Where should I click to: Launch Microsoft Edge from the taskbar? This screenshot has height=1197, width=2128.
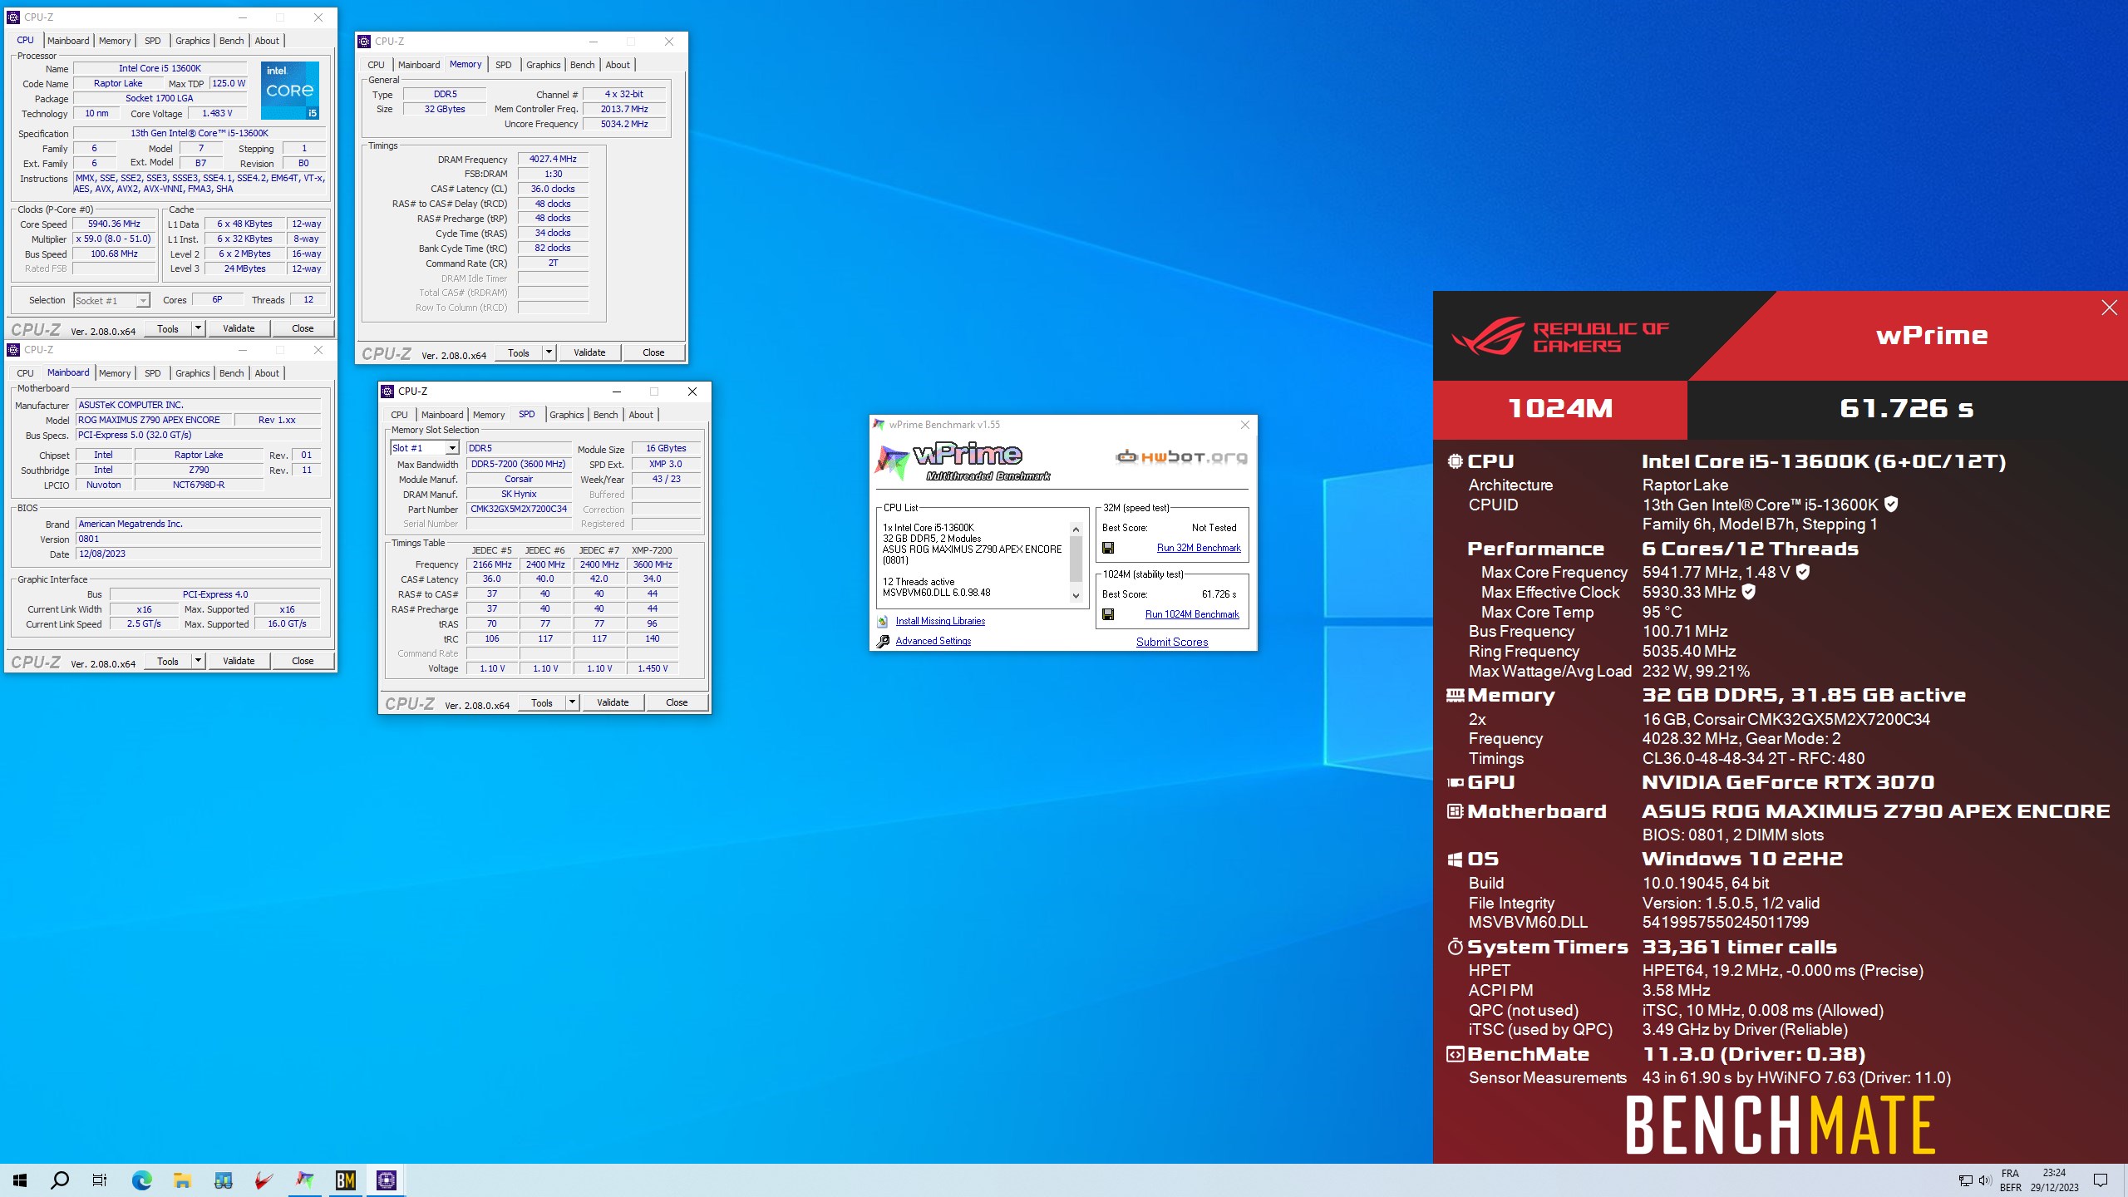coord(141,1180)
